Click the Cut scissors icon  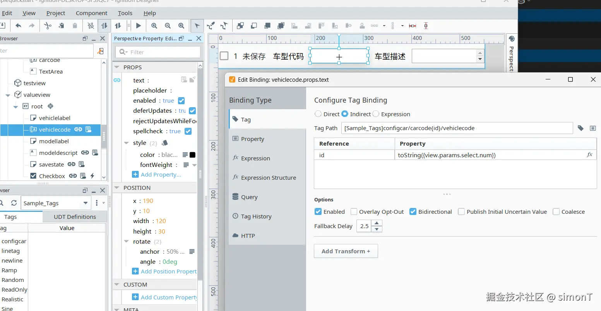tap(47, 26)
